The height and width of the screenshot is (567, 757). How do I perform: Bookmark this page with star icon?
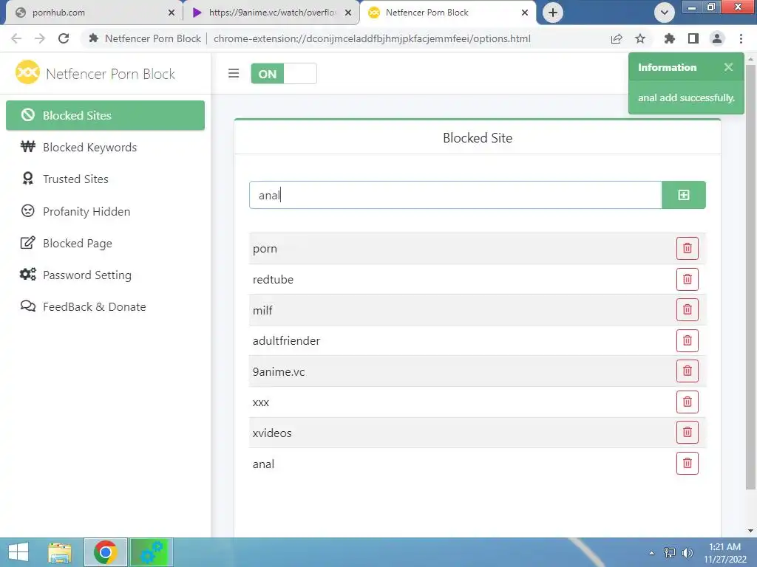[x=640, y=38]
